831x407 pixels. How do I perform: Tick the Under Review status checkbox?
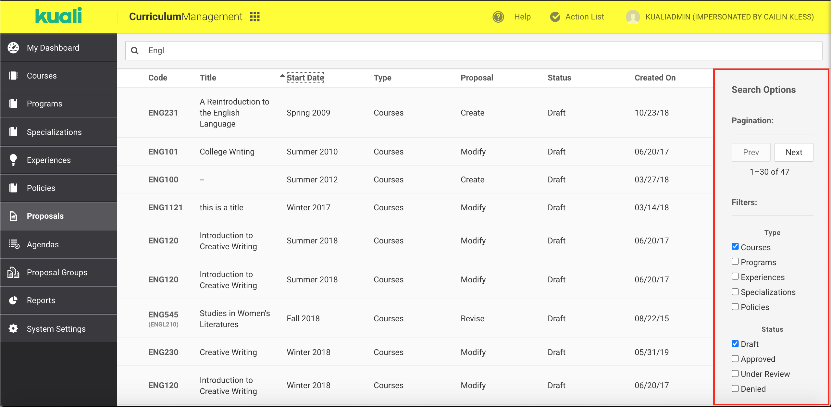(735, 374)
